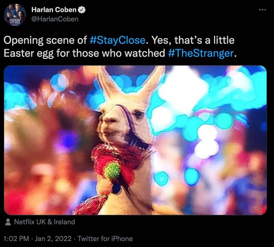Click the Harlan Coben display name
The width and height of the screenshot is (274, 247).
point(54,10)
